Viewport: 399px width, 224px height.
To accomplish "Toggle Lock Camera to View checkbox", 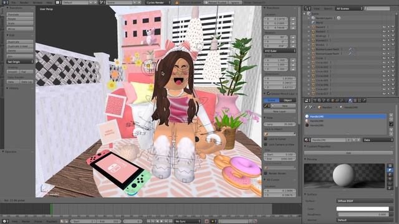I will (266, 144).
